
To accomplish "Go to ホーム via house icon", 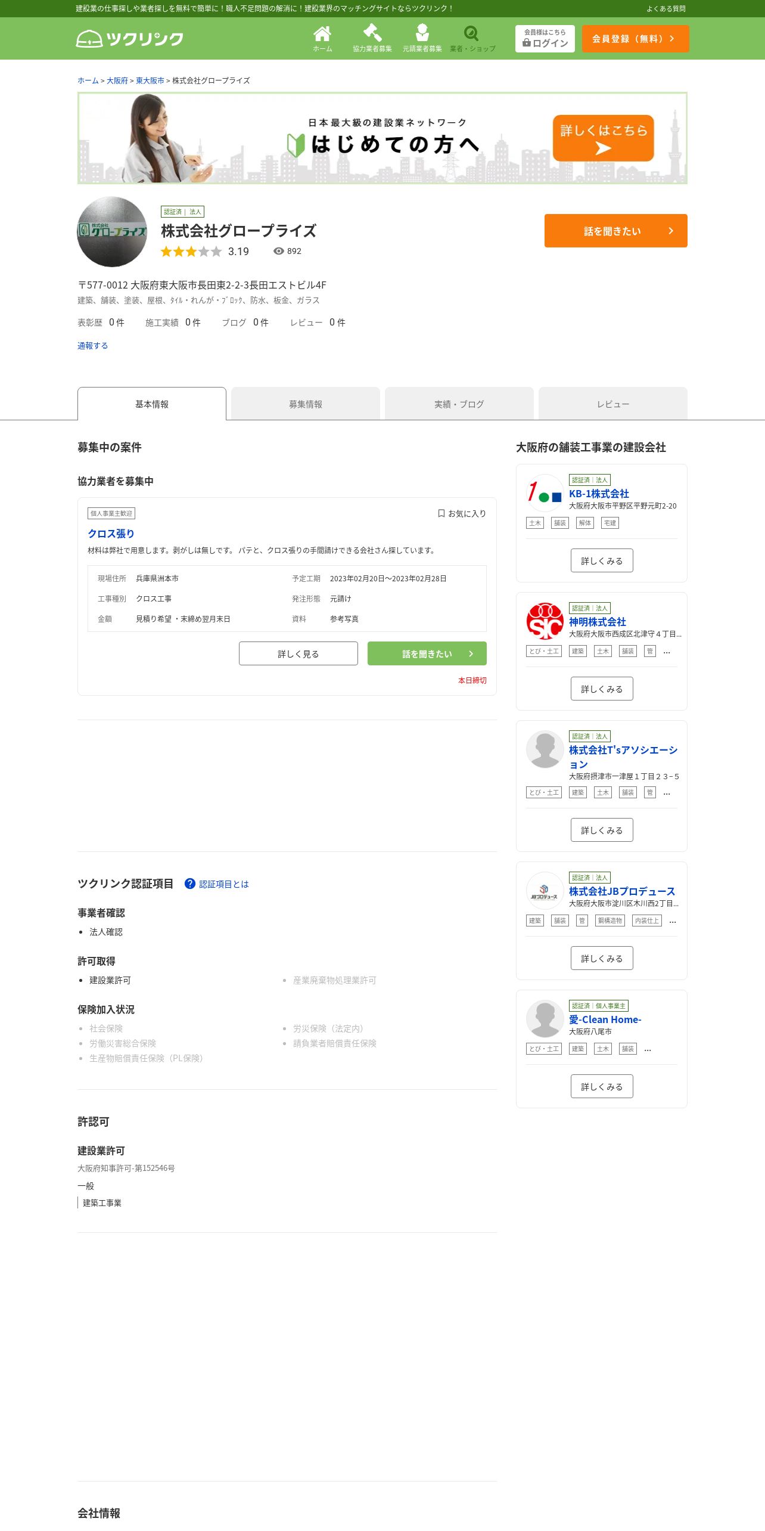I will pyautogui.click(x=322, y=39).
